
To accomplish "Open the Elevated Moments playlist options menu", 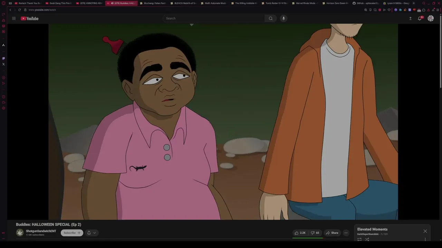I will (425, 239).
